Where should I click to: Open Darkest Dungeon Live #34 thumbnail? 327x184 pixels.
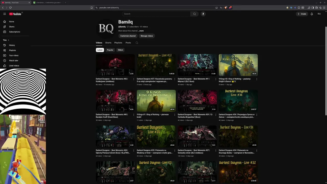point(238,136)
